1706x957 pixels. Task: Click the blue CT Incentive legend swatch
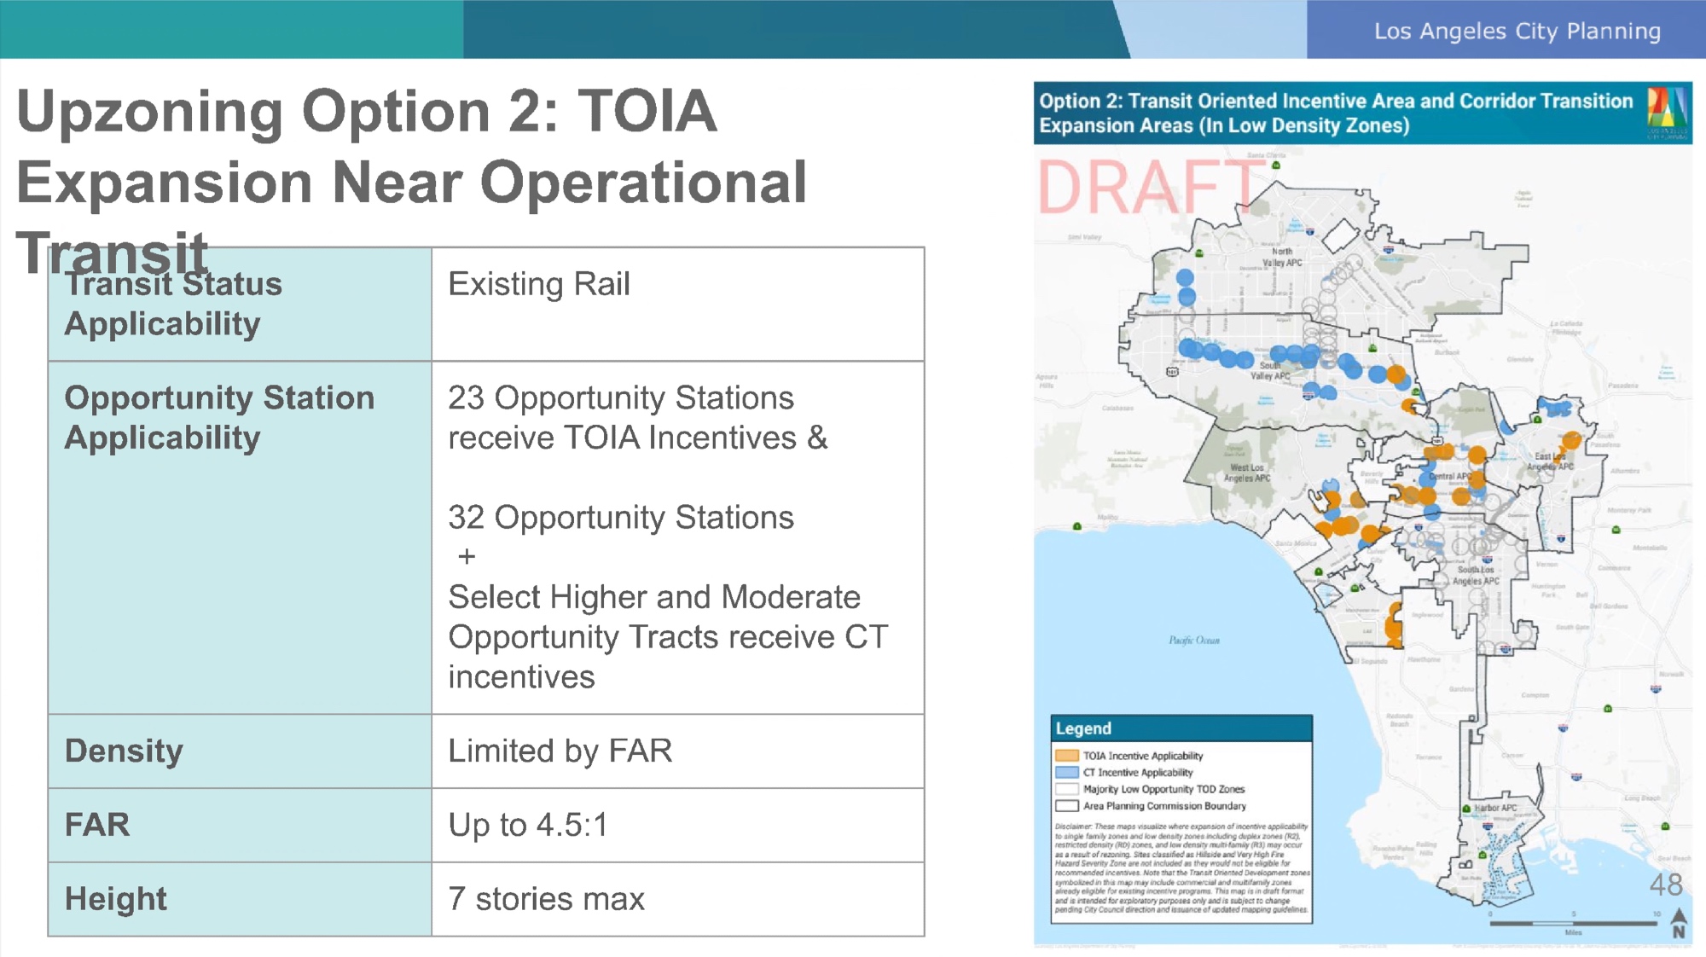pyautogui.click(x=1066, y=772)
